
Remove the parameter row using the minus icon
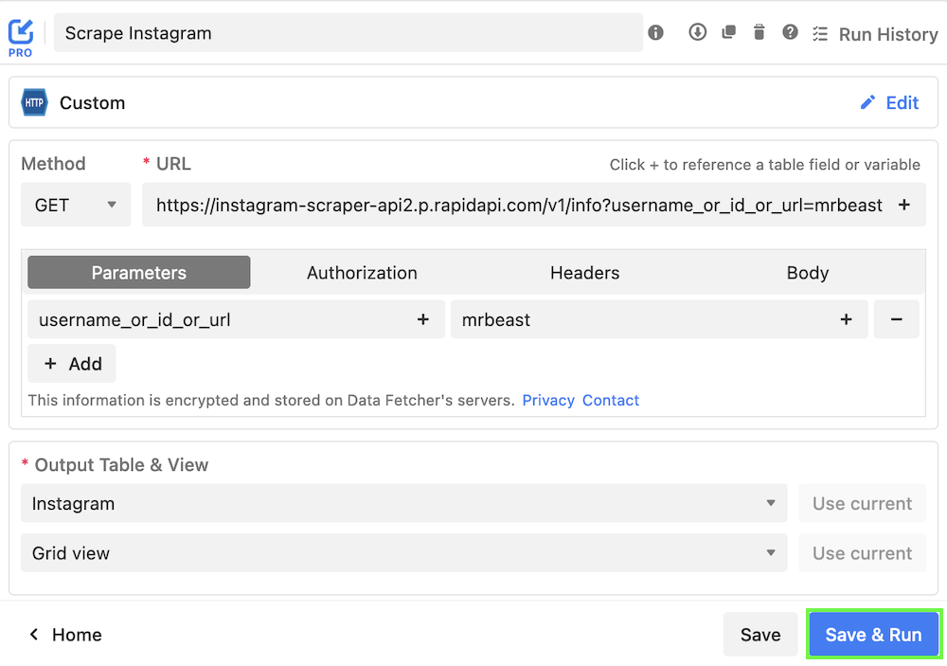(897, 319)
